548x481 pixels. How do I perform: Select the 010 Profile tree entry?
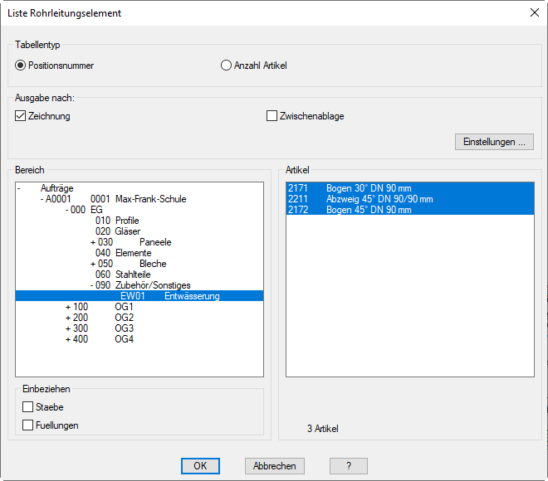pos(116,221)
